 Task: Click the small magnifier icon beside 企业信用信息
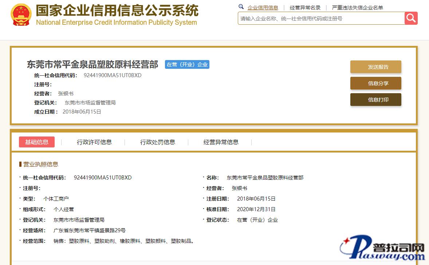coord(241,7)
